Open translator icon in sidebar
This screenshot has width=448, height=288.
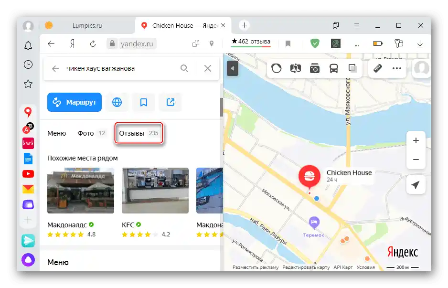[x=28, y=128]
